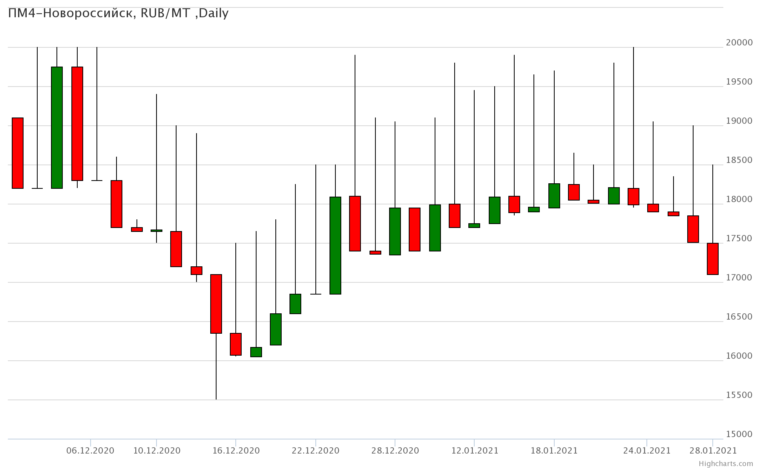
Task: Click the tall green candle before 06.12.2020
Action: (57, 128)
